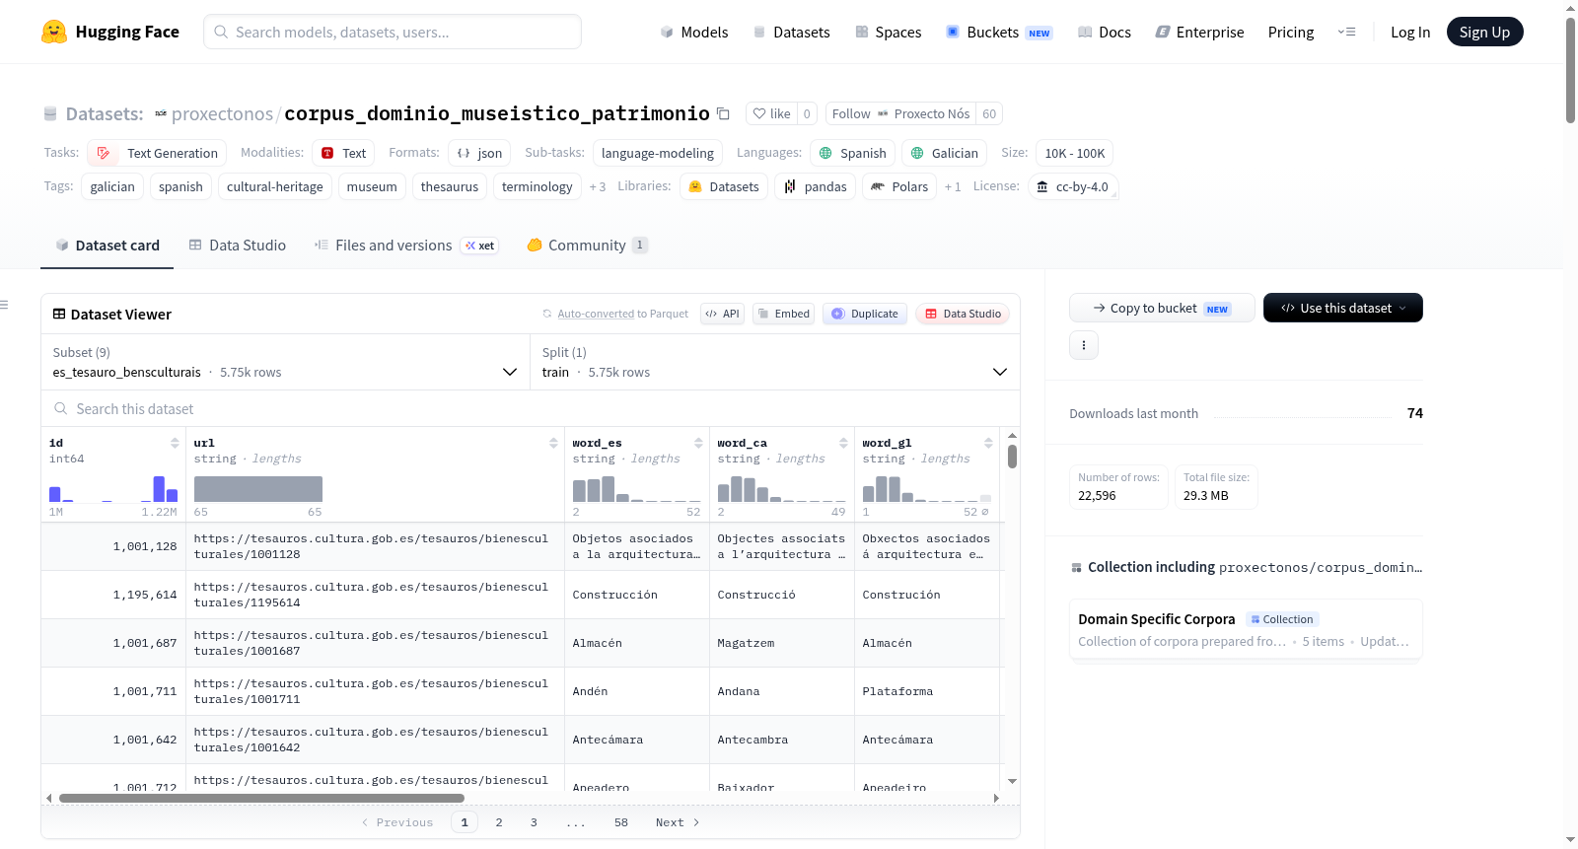Open the Use this dataset dropdown

click(1342, 308)
